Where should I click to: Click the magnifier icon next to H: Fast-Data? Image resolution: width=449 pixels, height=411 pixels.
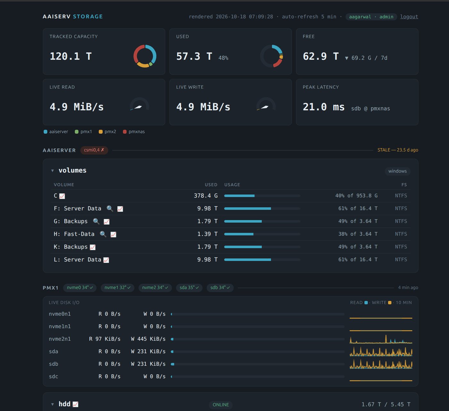(103, 234)
